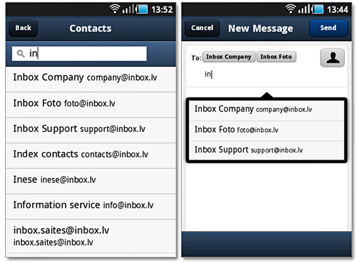The height and width of the screenshot is (262, 358).
Task: Focus the Contacts search field
Action: 79,54
